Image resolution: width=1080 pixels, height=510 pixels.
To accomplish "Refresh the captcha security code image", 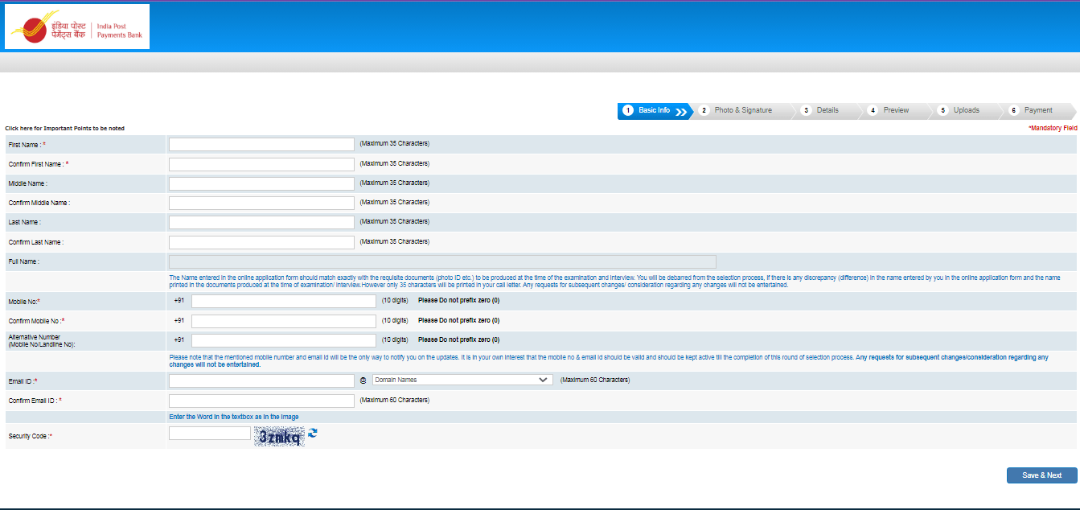I will 313,433.
